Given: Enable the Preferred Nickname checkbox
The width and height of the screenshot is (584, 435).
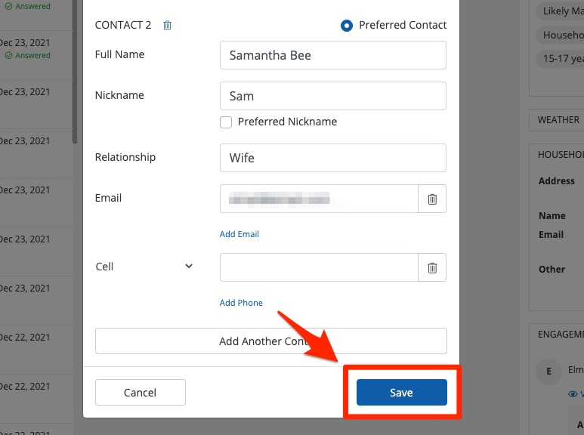Looking at the screenshot, I should pyautogui.click(x=226, y=122).
